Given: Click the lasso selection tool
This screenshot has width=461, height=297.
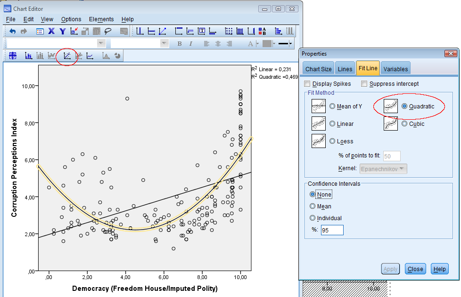Looking at the screenshot, I should pyautogui.click(x=108, y=32).
